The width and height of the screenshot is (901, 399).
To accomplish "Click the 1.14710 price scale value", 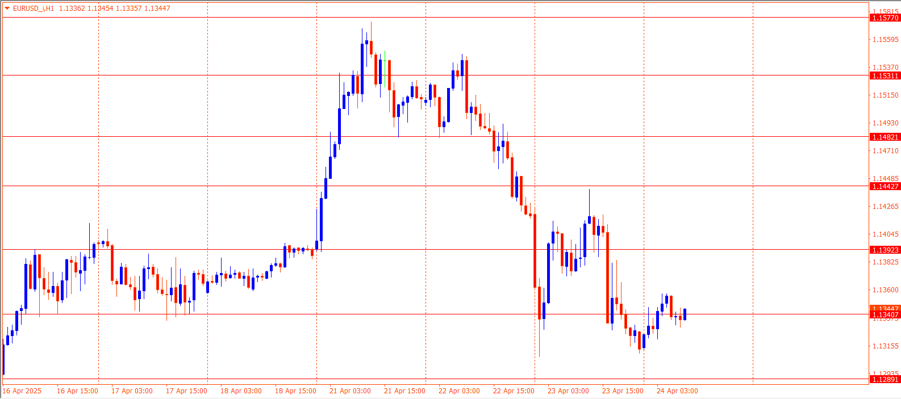I will pyautogui.click(x=886, y=150).
